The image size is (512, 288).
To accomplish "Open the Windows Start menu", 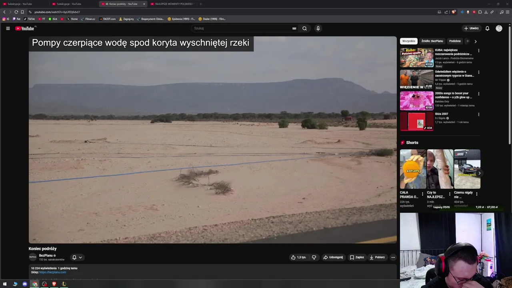I will pyautogui.click(x=5, y=284).
